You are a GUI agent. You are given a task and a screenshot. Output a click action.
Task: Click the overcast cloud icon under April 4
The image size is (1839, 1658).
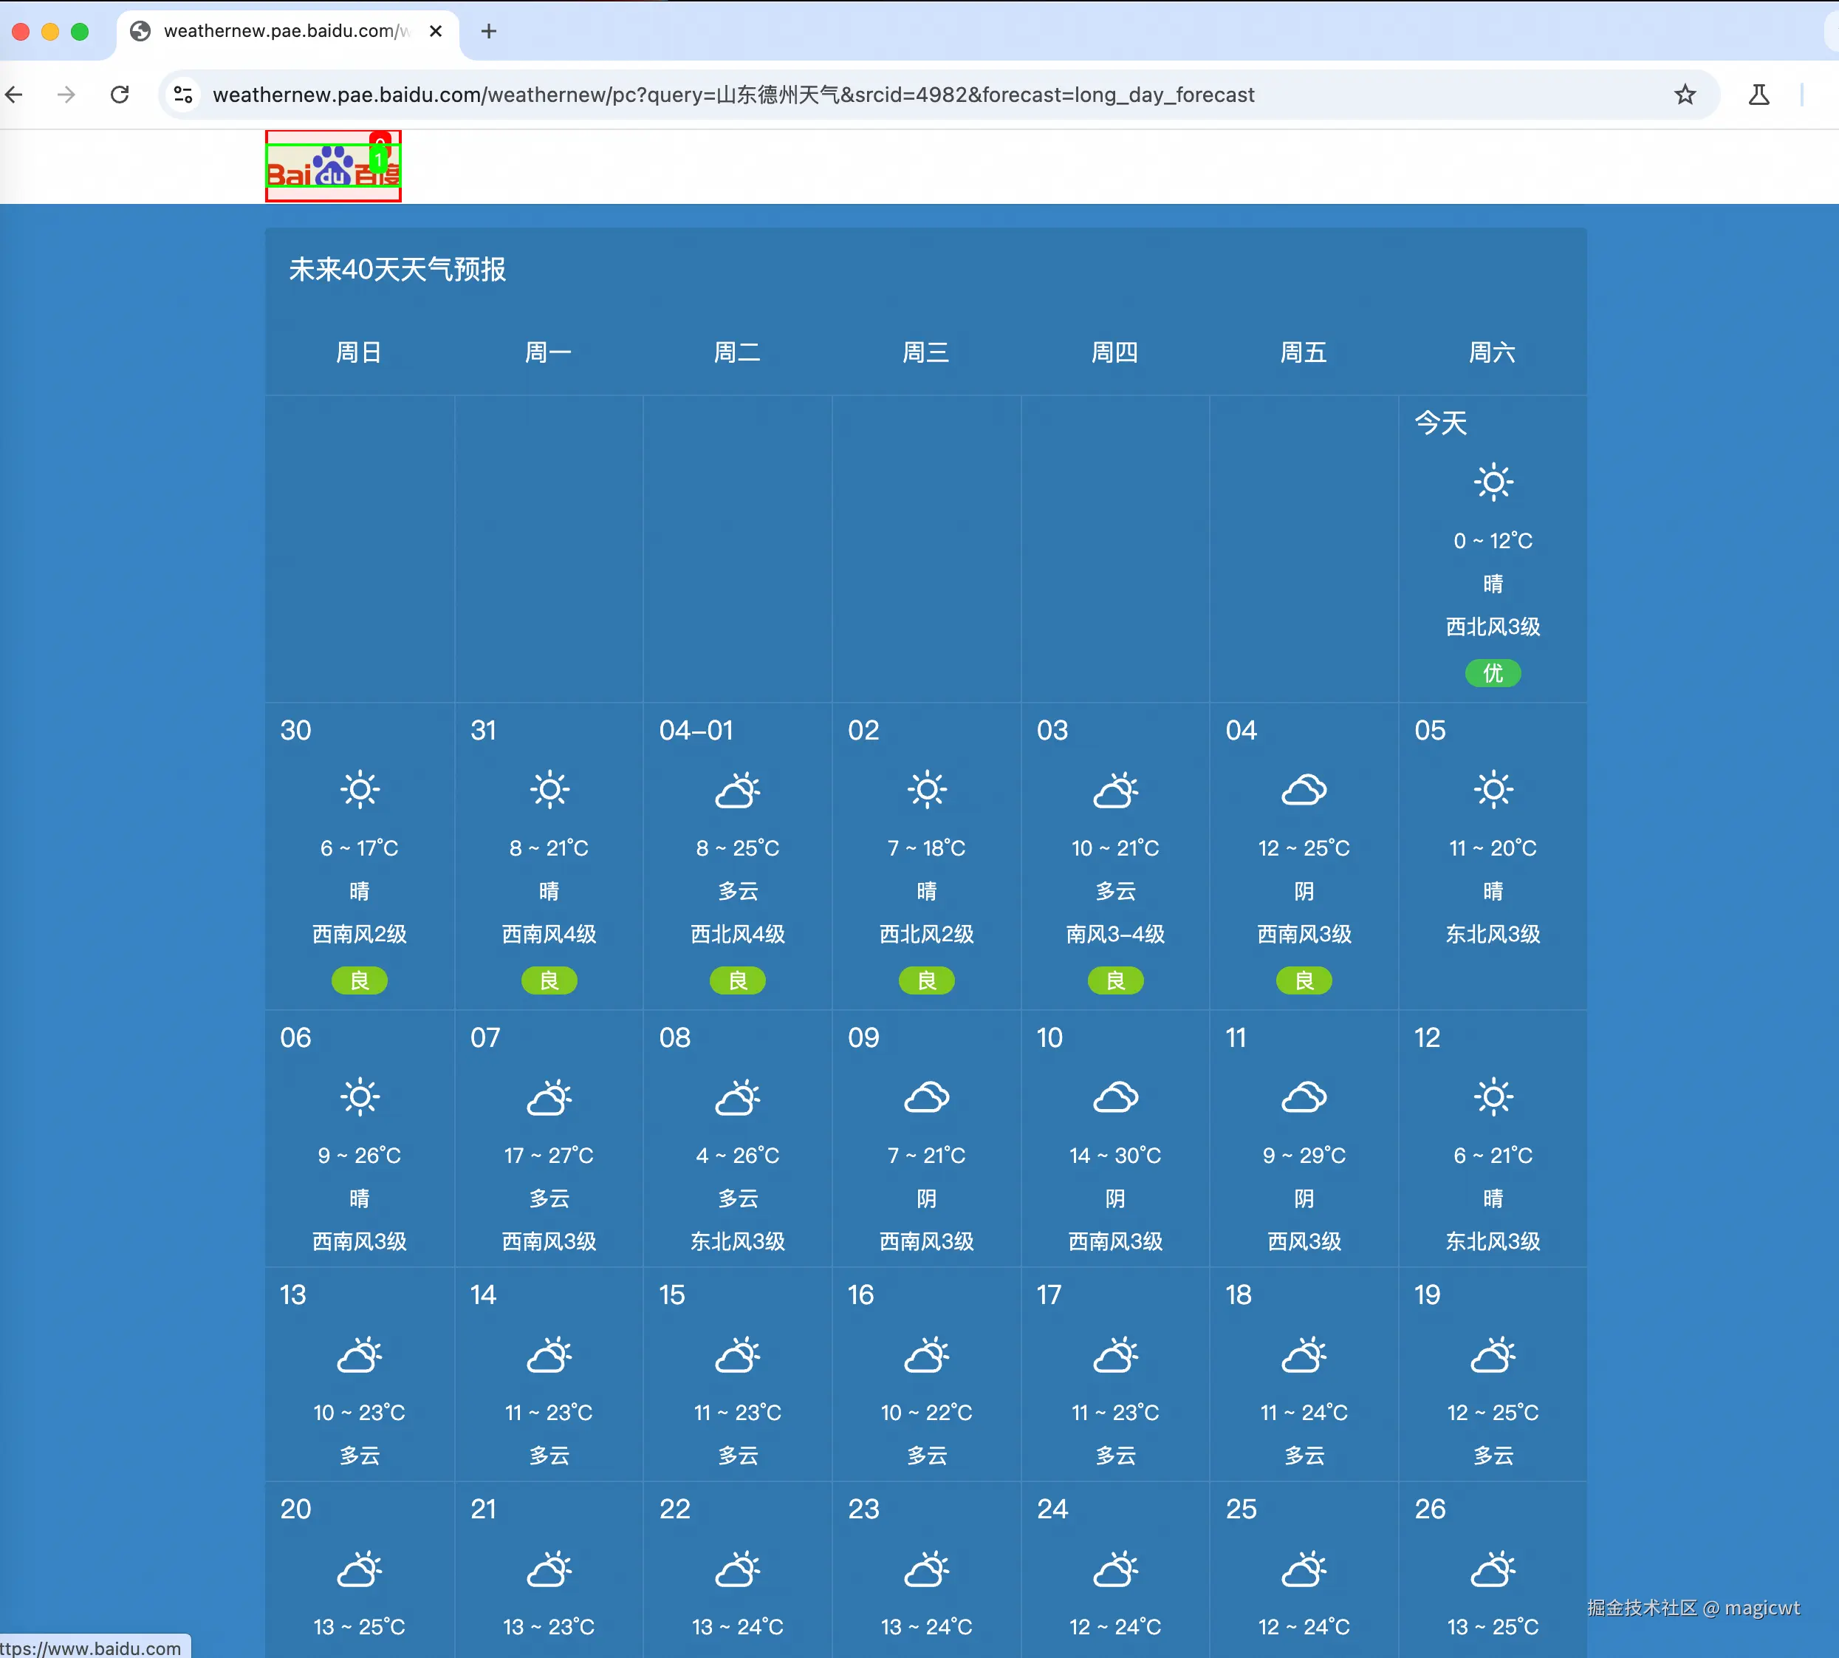[1303, 789]
